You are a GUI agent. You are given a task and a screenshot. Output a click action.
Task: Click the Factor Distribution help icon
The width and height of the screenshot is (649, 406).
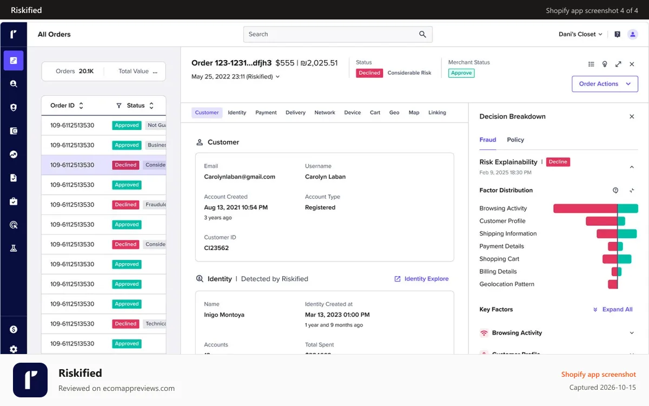coord(615,191)
